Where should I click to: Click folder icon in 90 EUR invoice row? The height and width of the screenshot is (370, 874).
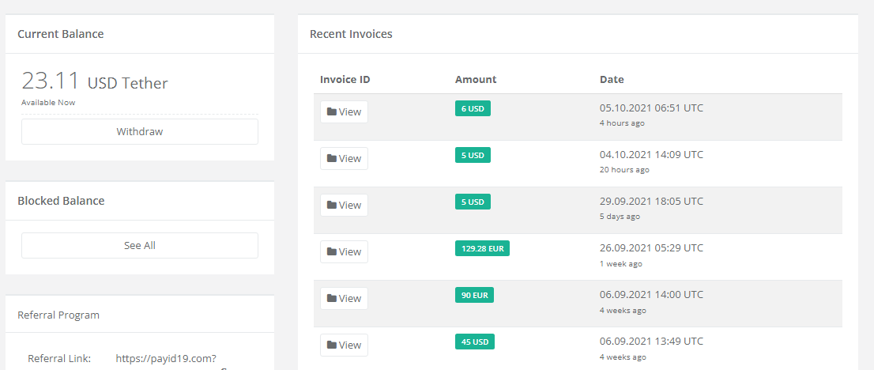(332, 298)
